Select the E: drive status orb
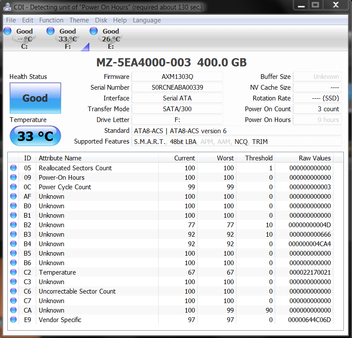The image size is (352, 338). point(94,31)
